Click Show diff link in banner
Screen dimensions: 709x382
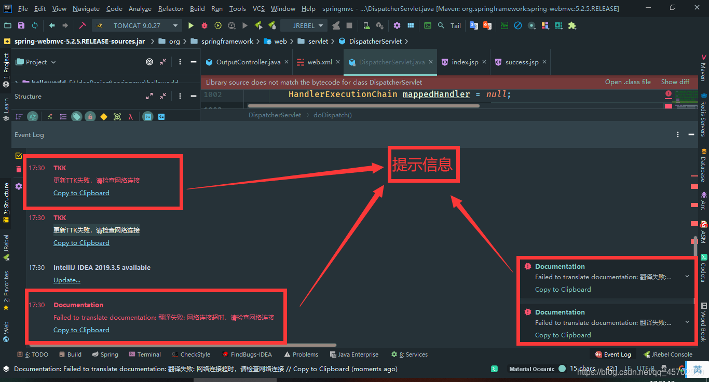click(675, 82)
